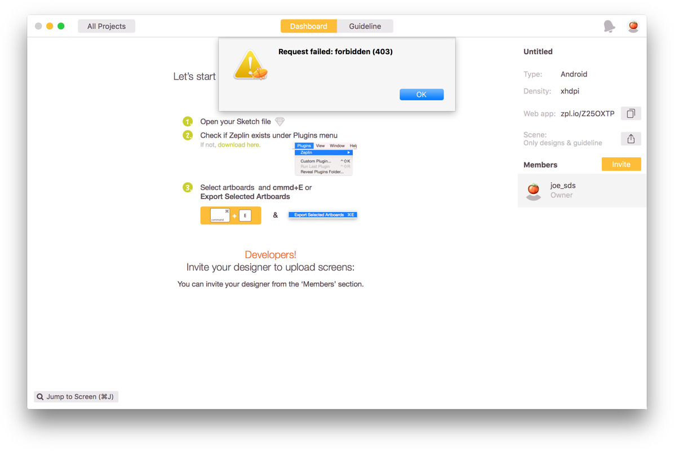Screen dimensions: 674x451
Task: Click 'Only designs & guideline' scene text
Action: [x=562, y=143]
